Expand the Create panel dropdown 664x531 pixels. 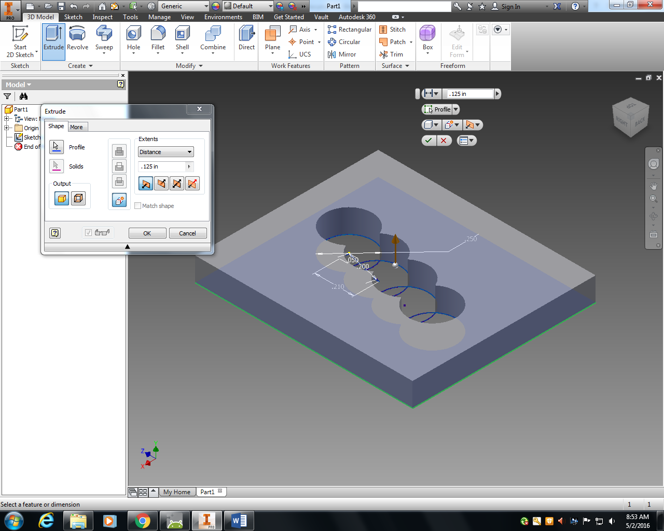coord(80,66)
